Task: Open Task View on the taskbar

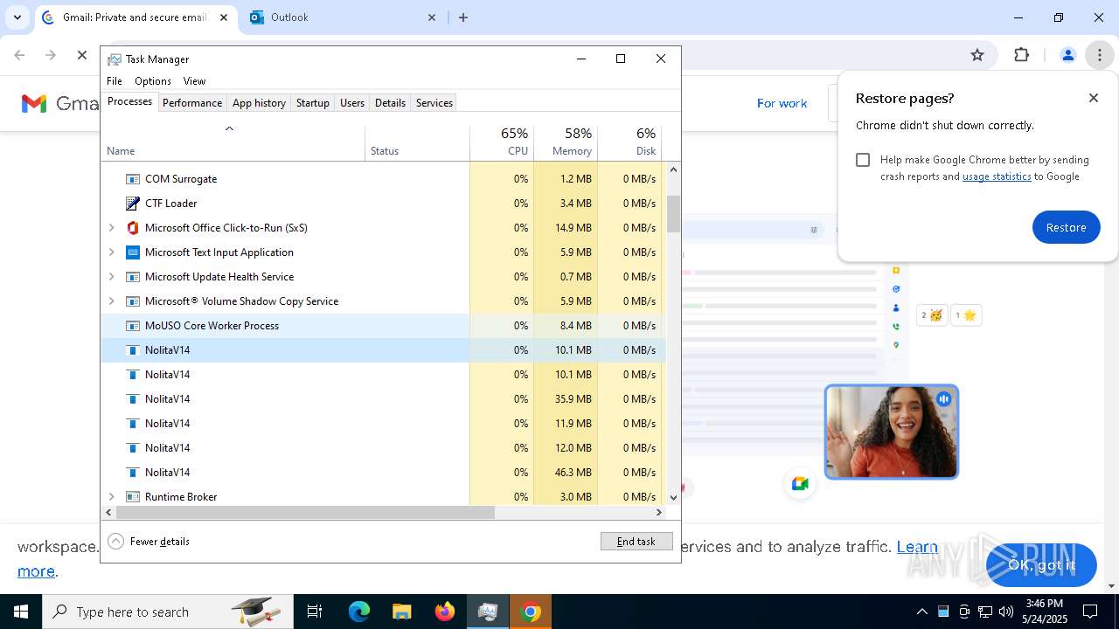Action: 315,612
